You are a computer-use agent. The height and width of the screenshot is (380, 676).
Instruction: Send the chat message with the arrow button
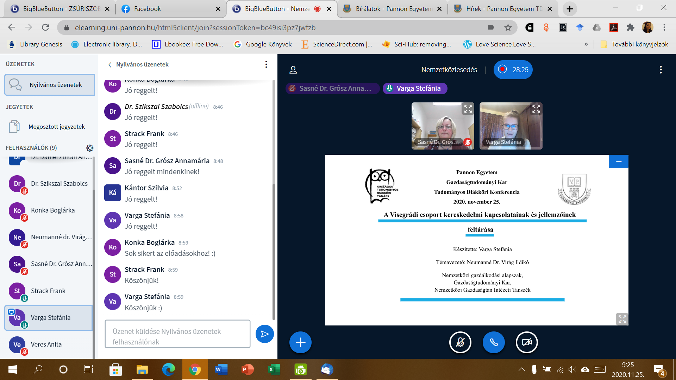click(x=264, y=334)
